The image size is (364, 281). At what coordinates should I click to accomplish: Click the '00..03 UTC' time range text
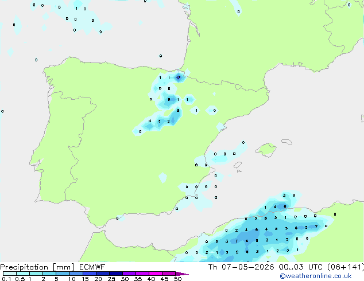pos(301,267)
